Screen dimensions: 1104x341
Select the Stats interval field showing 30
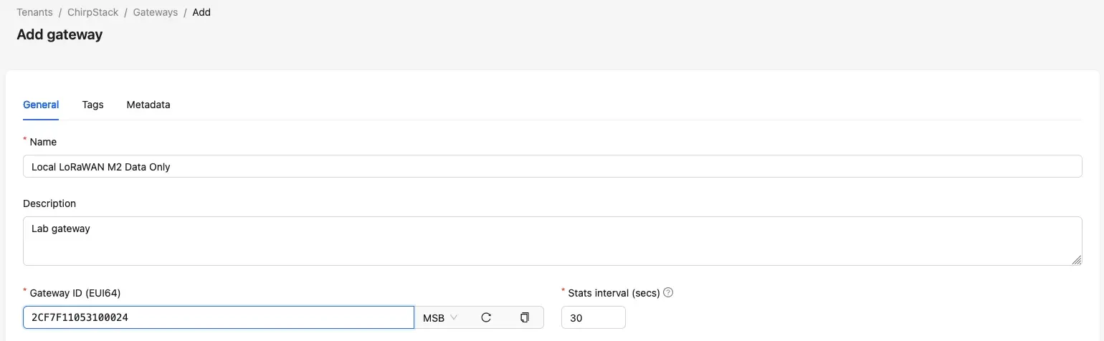[594, 317]
